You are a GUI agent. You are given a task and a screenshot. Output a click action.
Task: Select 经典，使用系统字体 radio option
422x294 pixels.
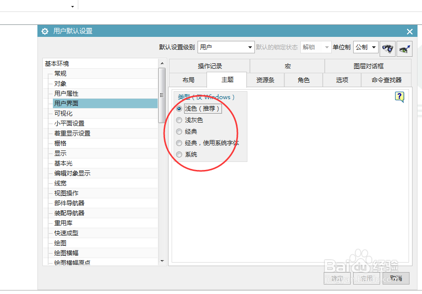[x=179, y=143]
